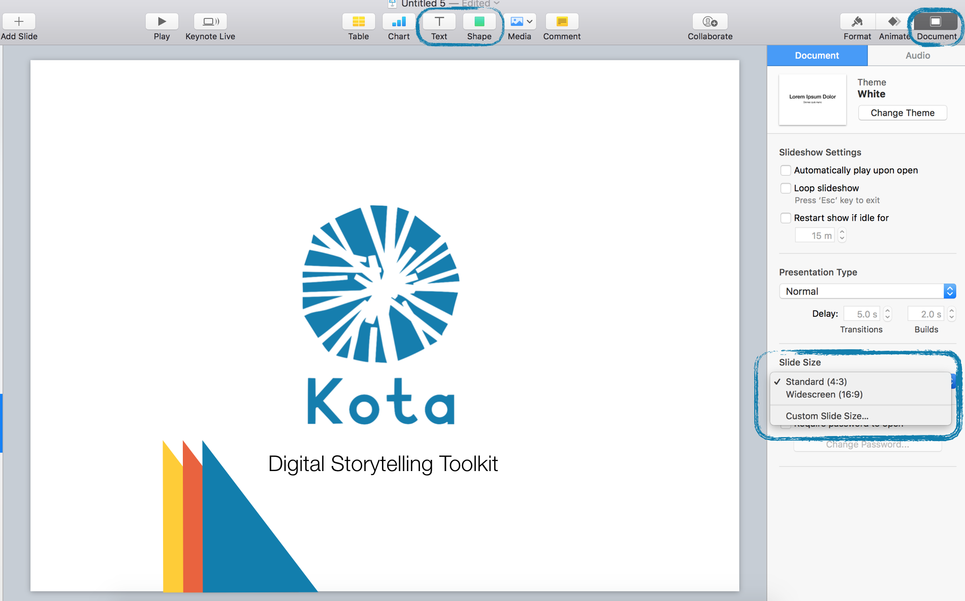Click the Transitions delay stepper
965x601 pixels.
[887, 314]
